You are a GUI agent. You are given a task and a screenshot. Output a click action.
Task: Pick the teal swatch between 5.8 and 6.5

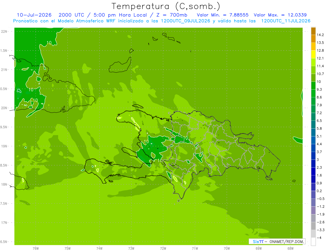pyautogui.click(x=313, y=125)
